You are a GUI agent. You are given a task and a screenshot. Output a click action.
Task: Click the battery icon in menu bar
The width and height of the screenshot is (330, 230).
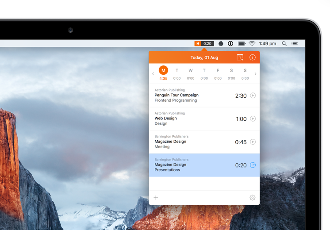pos(242,43)
